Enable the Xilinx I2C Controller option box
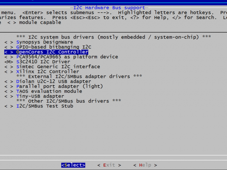227x170 pixels. [9, 71]
